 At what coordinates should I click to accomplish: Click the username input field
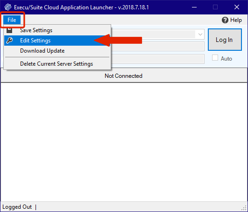157,47
